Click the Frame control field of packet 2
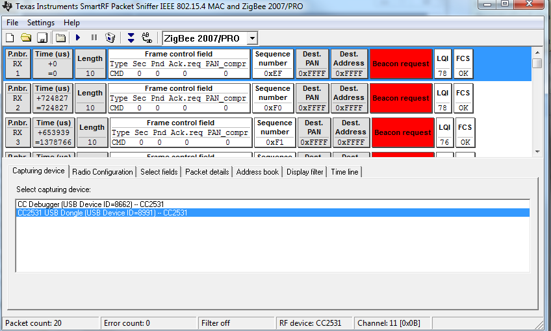 click(179, 98)
